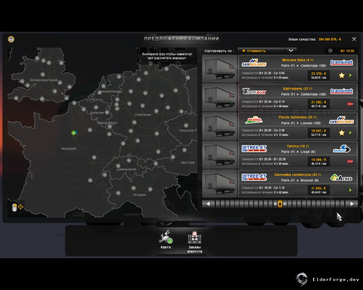363x290 pixels.
Task: Switch to Заказы агентств
Action: 195,242
